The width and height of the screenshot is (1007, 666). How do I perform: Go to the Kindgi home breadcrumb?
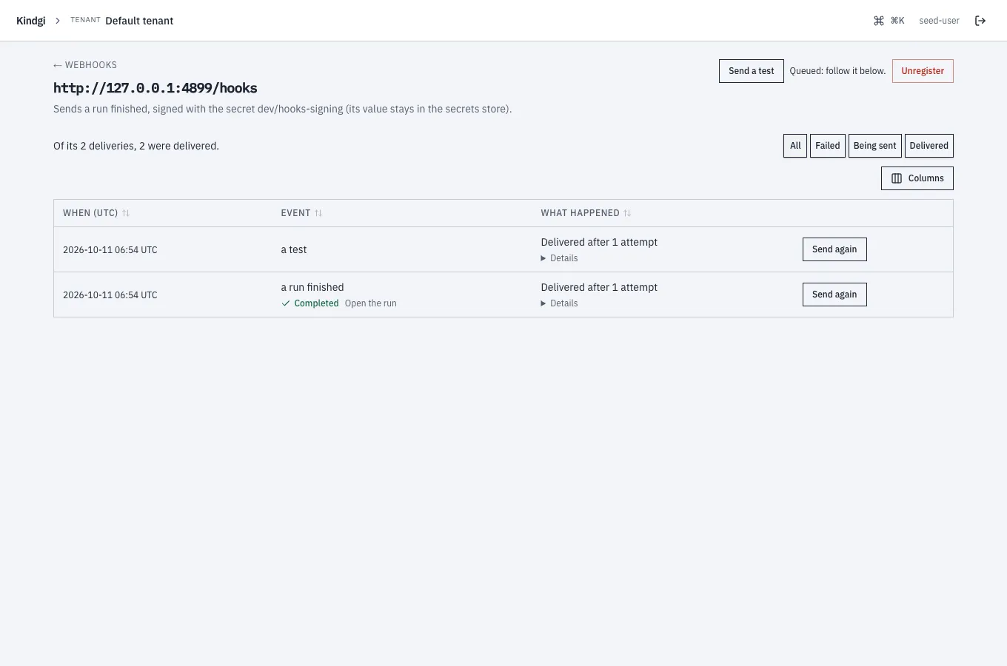point(31,21)
